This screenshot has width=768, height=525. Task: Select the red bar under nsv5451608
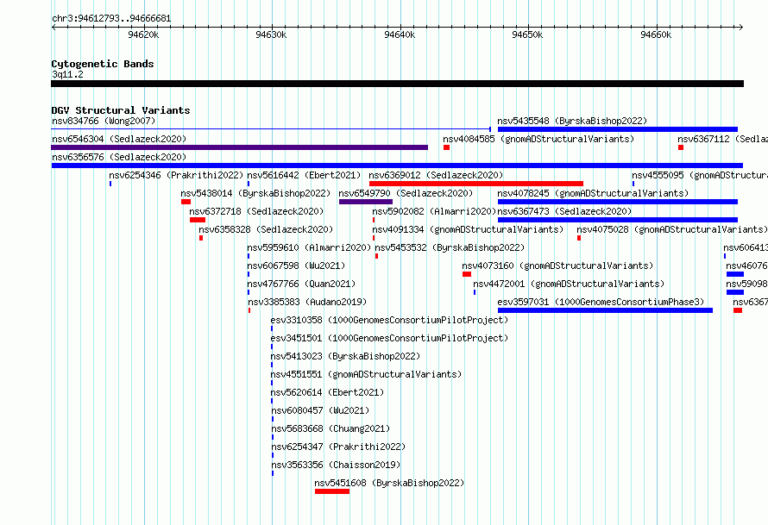(332, 491)
